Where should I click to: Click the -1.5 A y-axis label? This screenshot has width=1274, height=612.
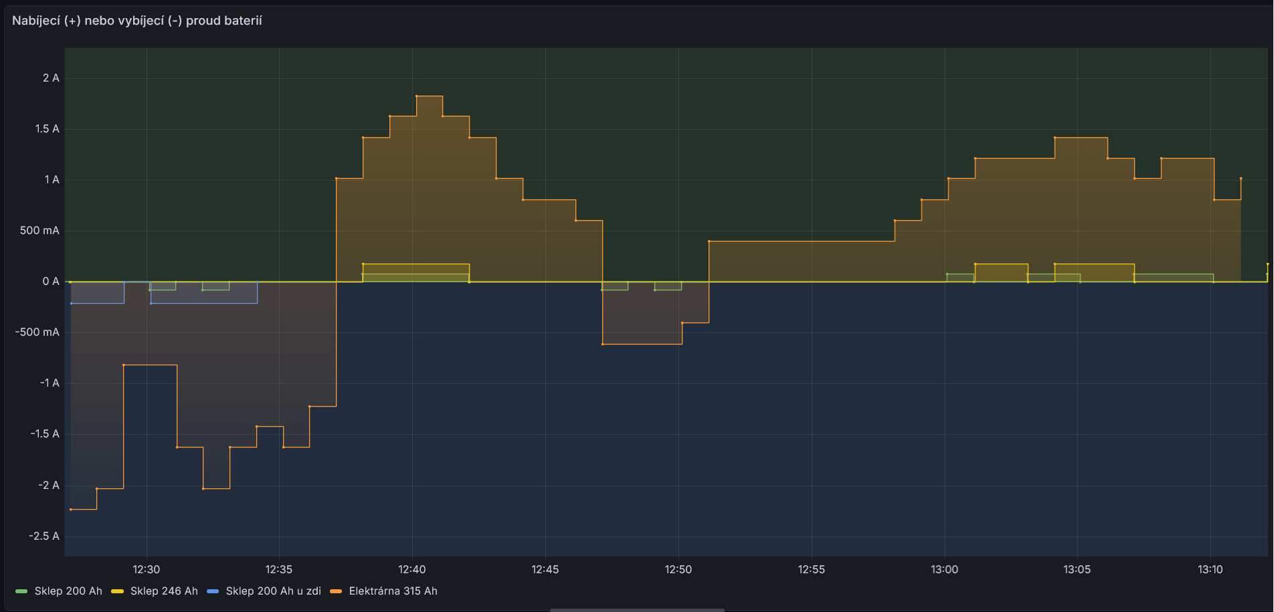[45, 434]
